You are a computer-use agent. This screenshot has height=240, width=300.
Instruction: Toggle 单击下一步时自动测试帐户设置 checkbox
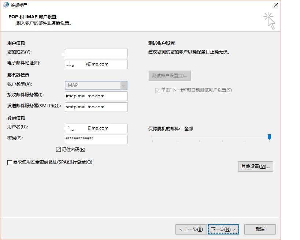158,90
